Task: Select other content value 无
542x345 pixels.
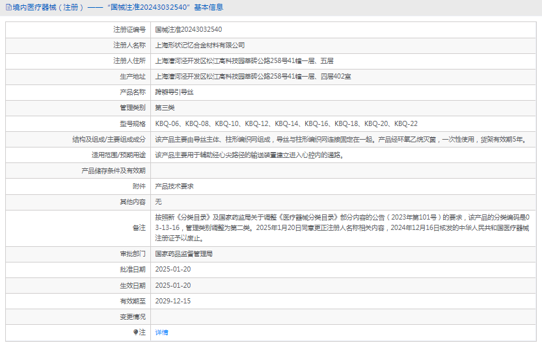Action: click(x=158, y=202)
